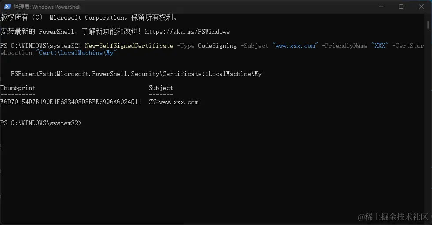Click the "Cert:\LocalMachine\My" path string

pos(75,53)
